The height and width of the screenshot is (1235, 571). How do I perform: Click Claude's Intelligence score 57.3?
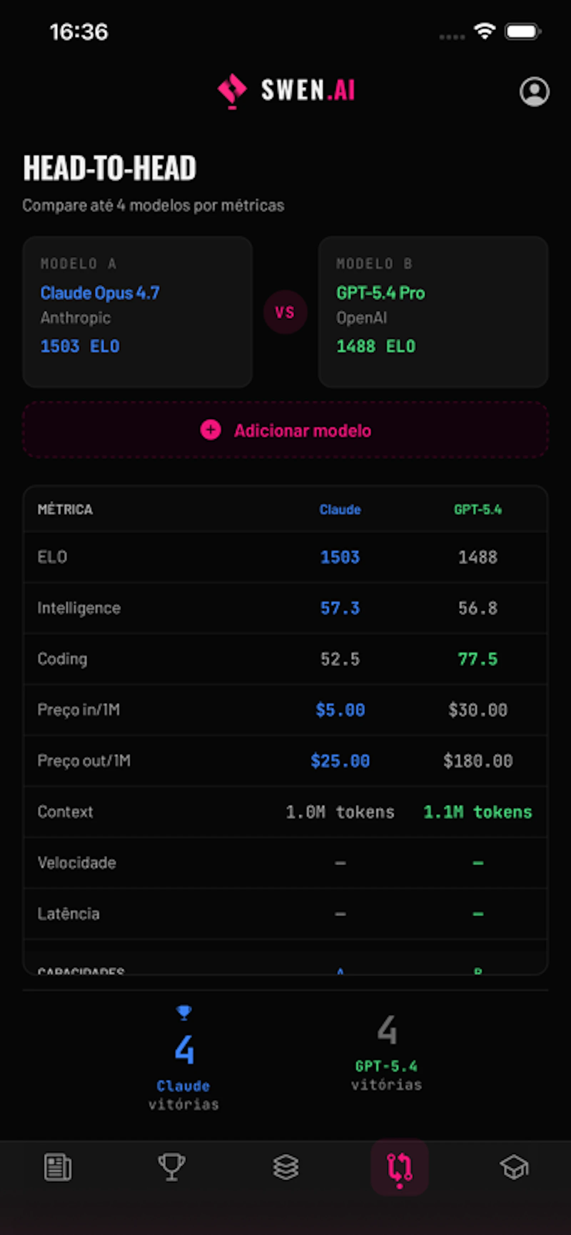340,608
